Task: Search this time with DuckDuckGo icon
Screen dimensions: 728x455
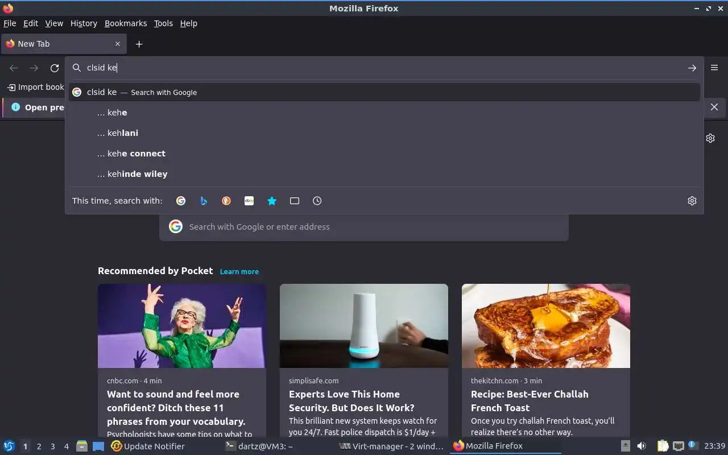Action: coord(226,201)
